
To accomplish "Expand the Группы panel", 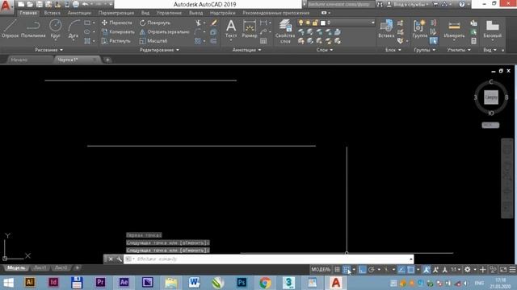I will tap(425, 50).
